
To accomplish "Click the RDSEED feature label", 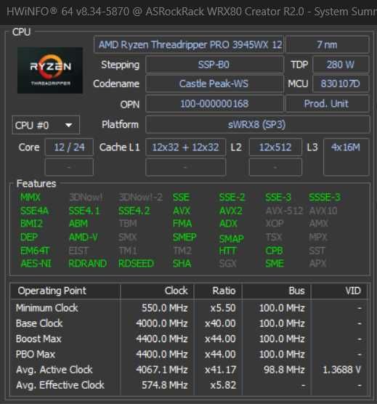I will pyautogui.click(x=136, y=263).
